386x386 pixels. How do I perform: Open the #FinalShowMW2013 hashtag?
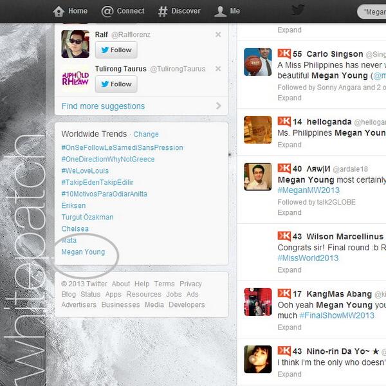point(336,315)
